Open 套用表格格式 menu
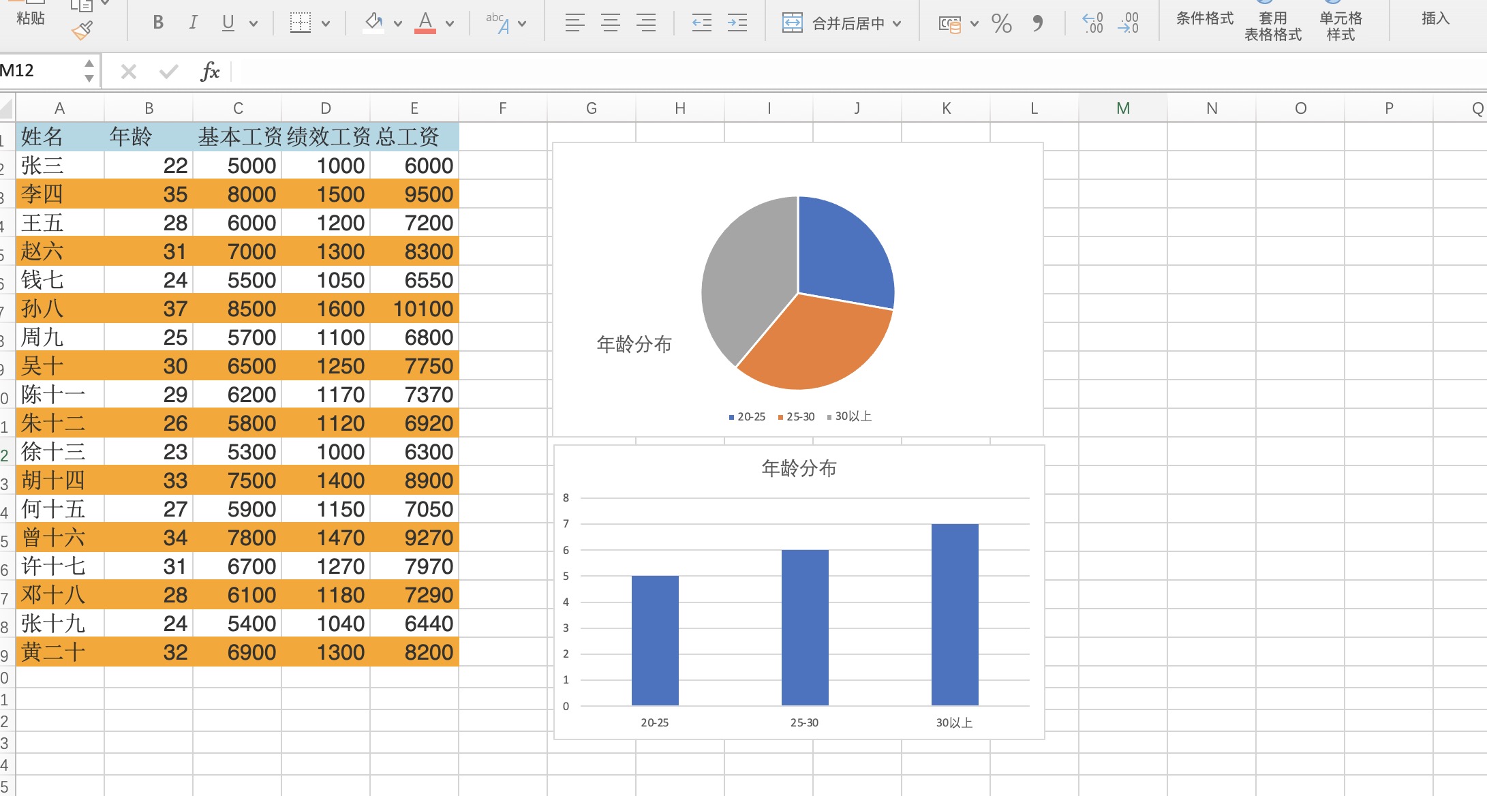 pos(1273,26)
